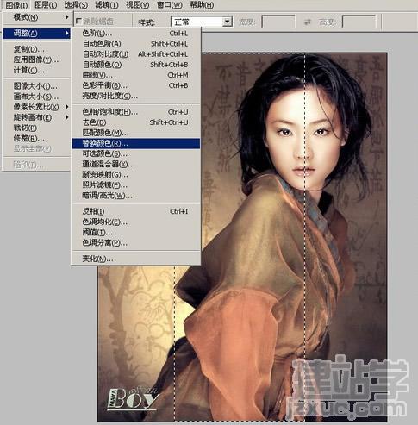
Task: Open the 选择(S) menu
Action: tap(76, 5)
